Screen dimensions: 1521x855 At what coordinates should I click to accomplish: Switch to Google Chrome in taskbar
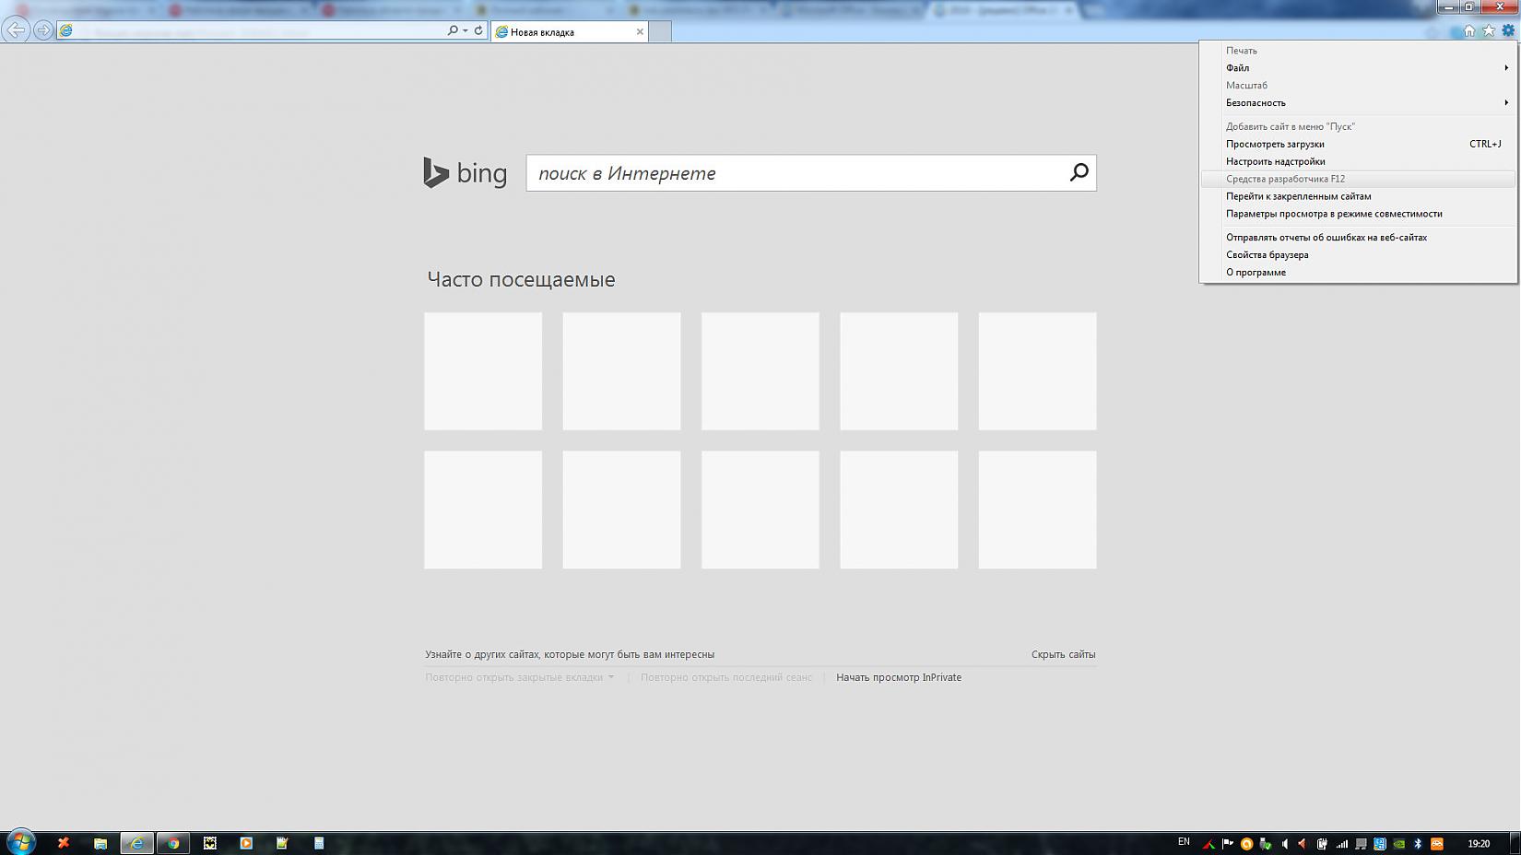click(172, 843)
